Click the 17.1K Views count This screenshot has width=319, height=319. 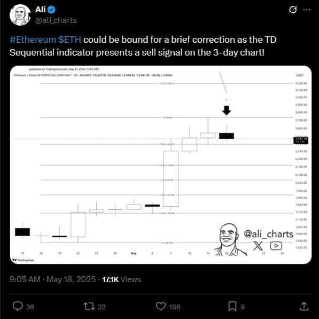121,279
